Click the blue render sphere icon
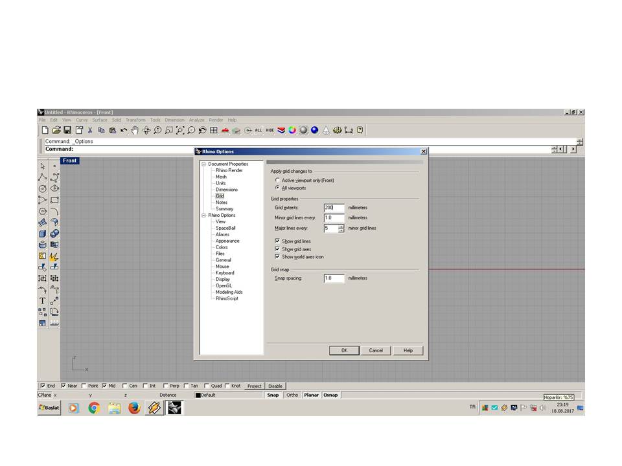This screenshot has width=622, height=466. [315, 130]
